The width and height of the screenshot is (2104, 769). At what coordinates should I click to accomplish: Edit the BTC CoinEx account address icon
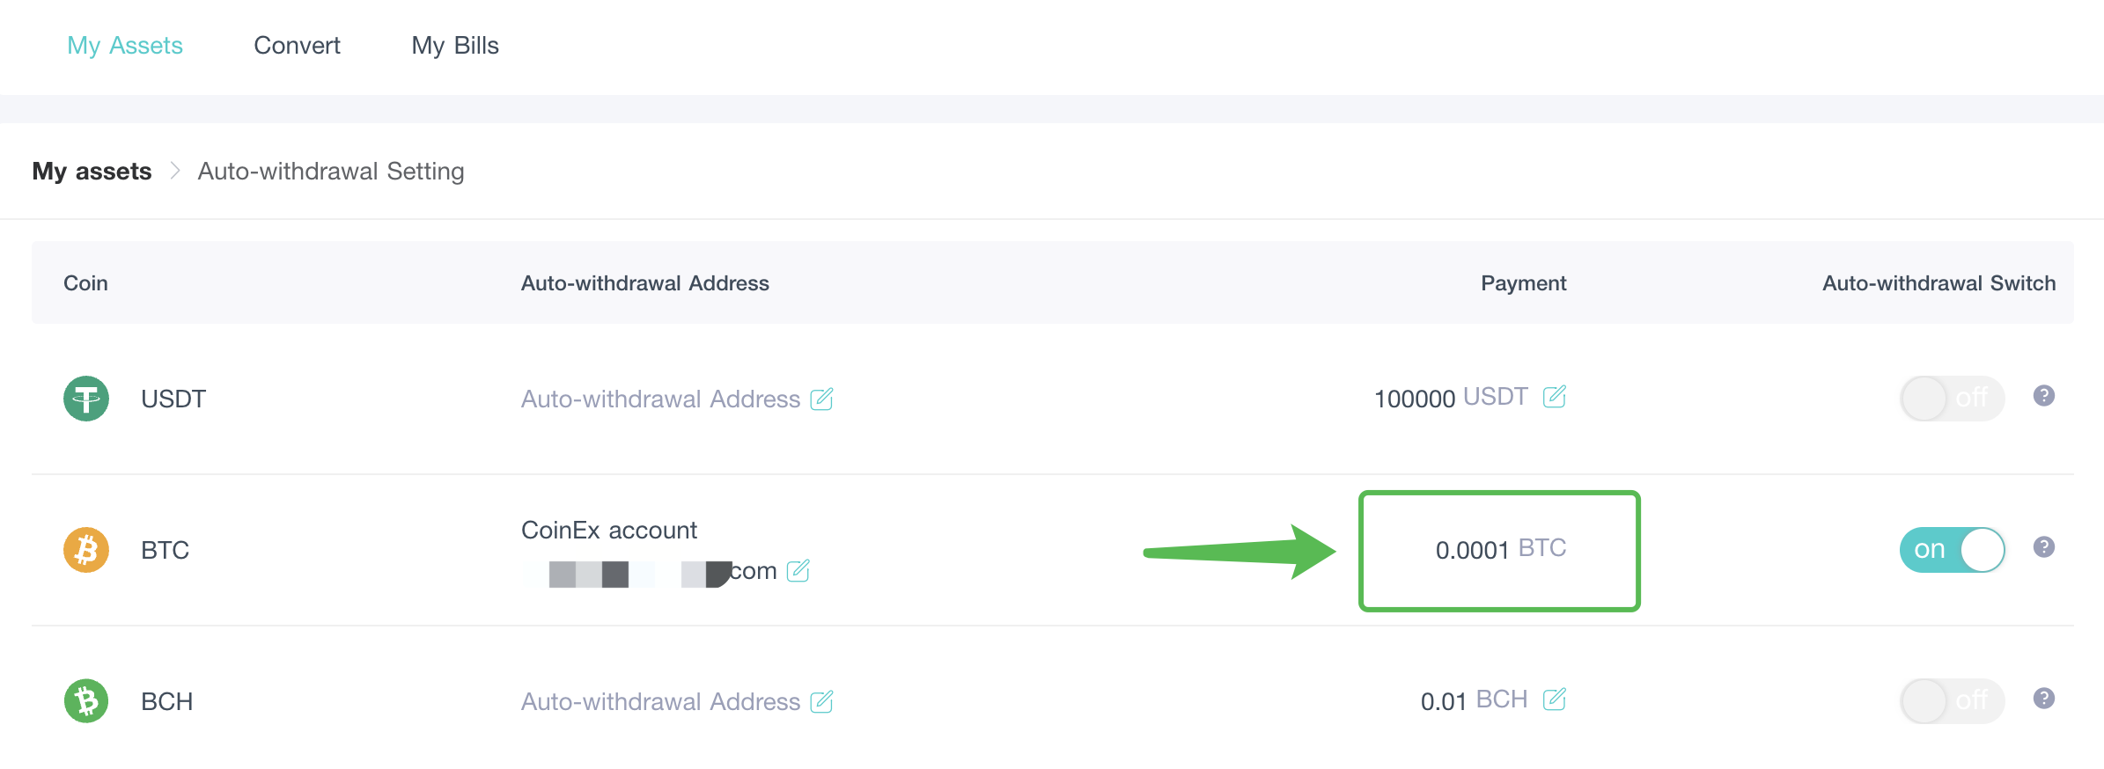tap(798, 571)
